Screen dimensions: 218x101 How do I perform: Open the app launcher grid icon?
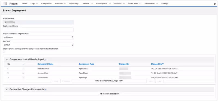click(5, 4)
